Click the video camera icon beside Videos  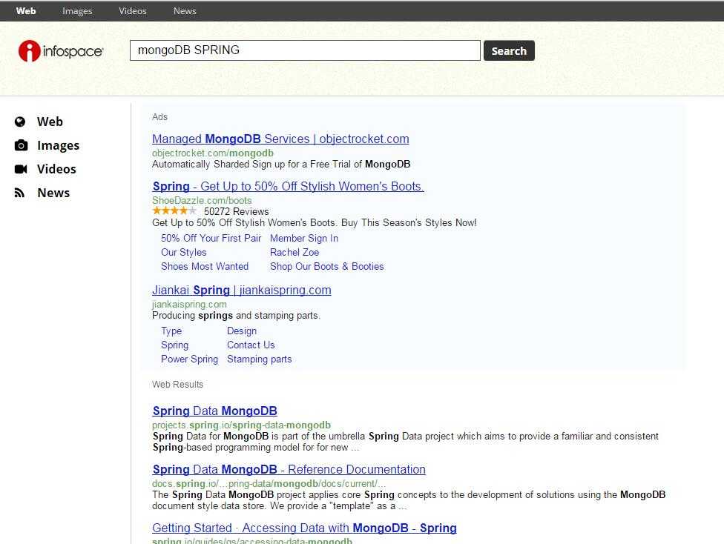[21, 169]
